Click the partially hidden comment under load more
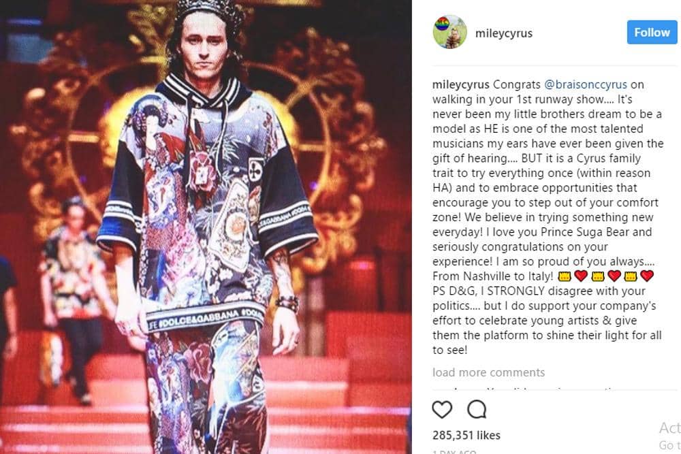Viewport: 681px width, 454px height. click(543, 389)
